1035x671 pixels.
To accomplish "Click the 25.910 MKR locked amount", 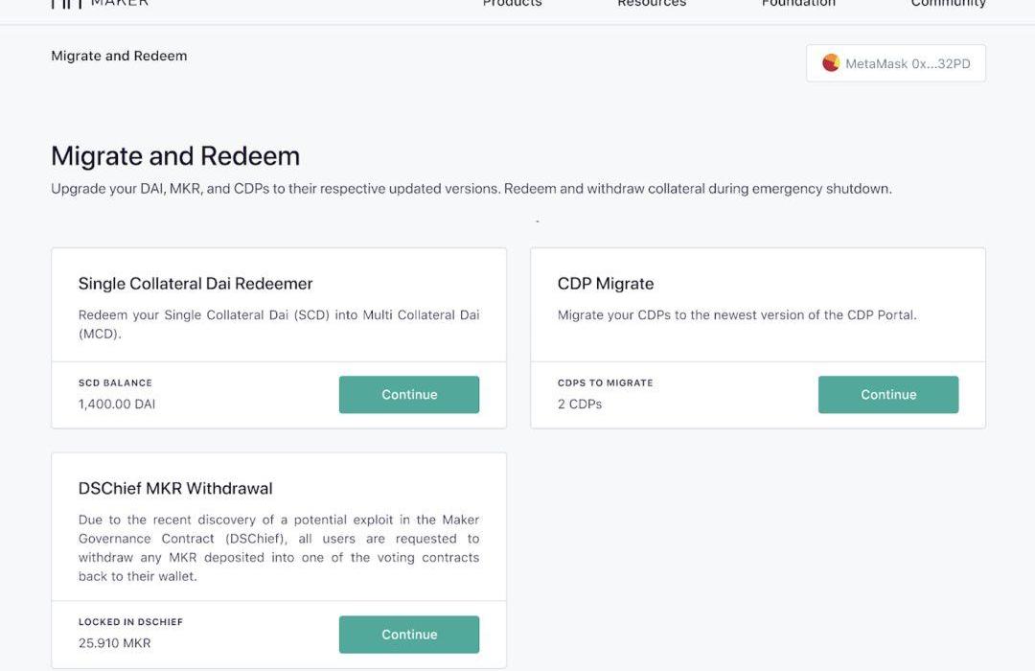I will point(115,643).
